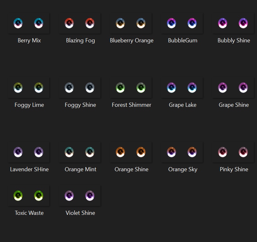Select the Orange Sky eye thumbnail
Image resolution: width=257 pixels, height=242 pixels.
click(x=182, y=152)
